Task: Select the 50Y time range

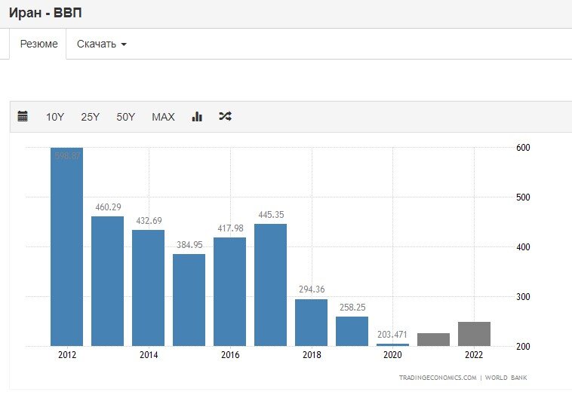Action: pos(125,117)
